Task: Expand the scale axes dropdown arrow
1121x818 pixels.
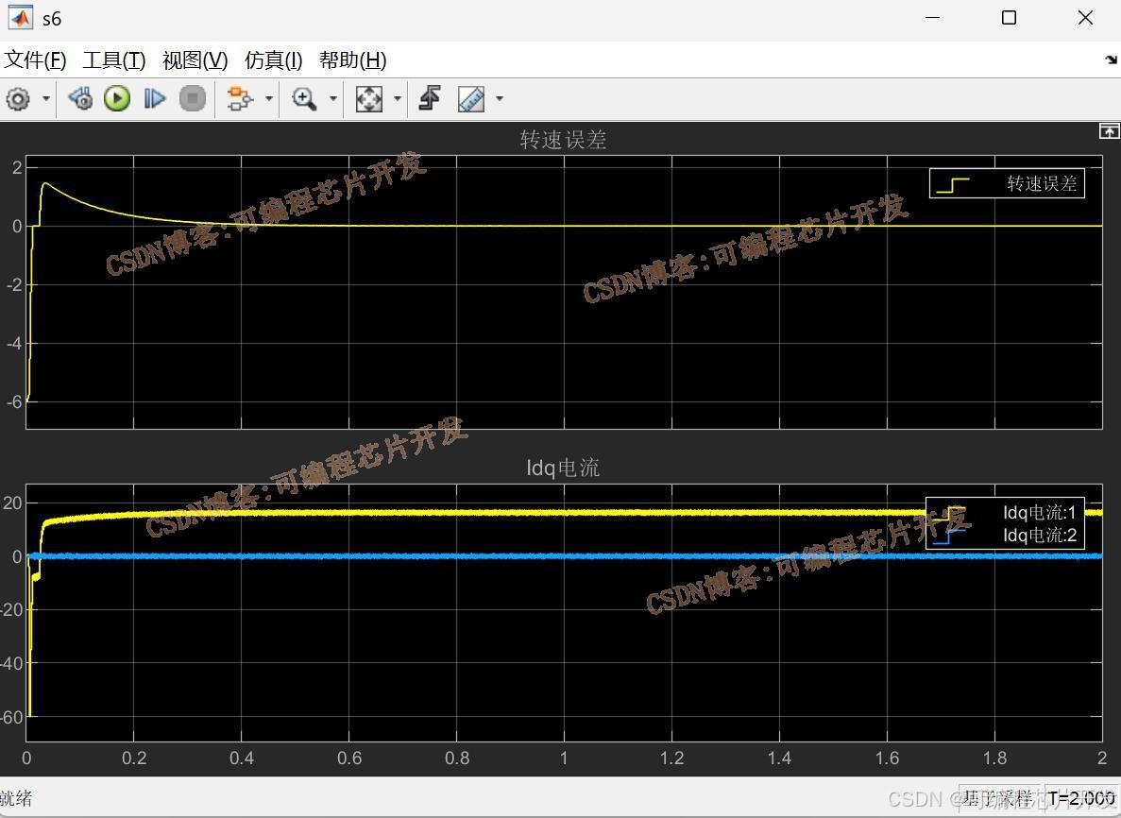Action: 398,98
